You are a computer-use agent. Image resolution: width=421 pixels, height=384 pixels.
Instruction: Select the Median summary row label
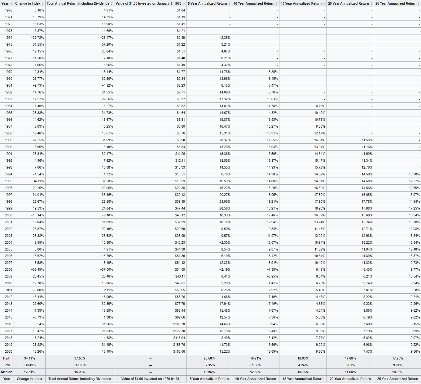pos(7,372)
